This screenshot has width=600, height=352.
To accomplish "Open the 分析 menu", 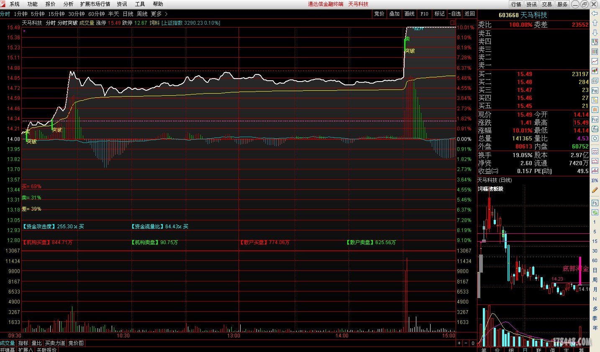I will point(69,4).
